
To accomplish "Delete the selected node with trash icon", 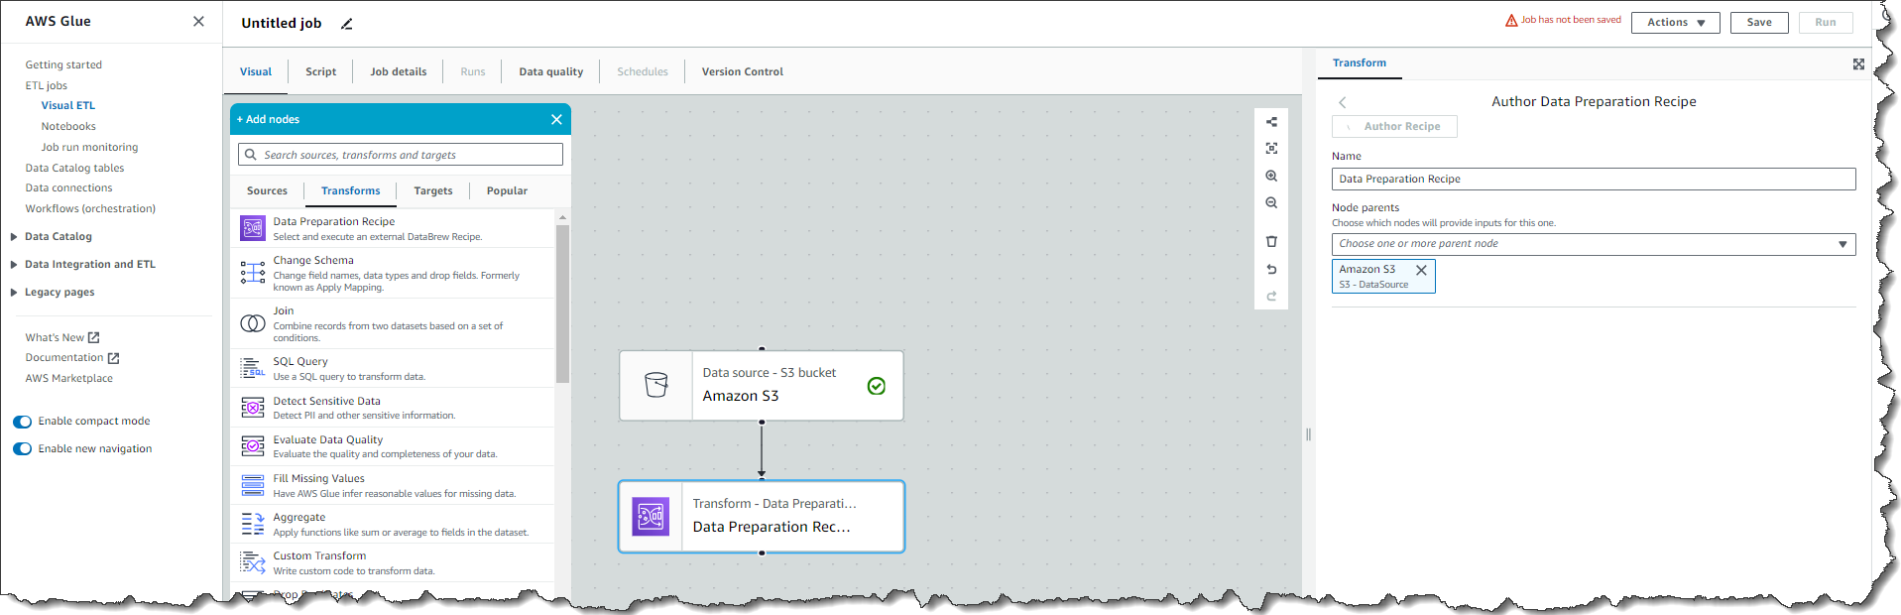I will click(1271, 241).
